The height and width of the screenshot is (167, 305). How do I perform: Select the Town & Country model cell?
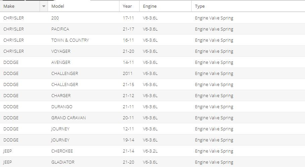pyautogui.click(x=84, y=40)
